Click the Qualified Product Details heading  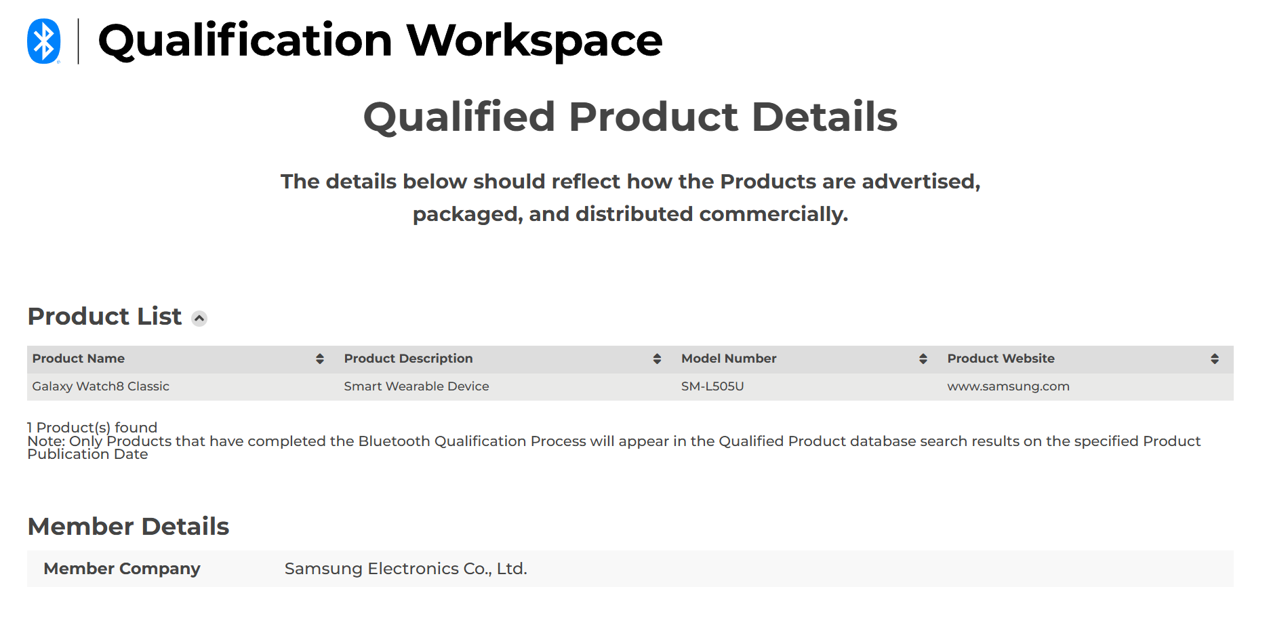(x=630, y=117)
